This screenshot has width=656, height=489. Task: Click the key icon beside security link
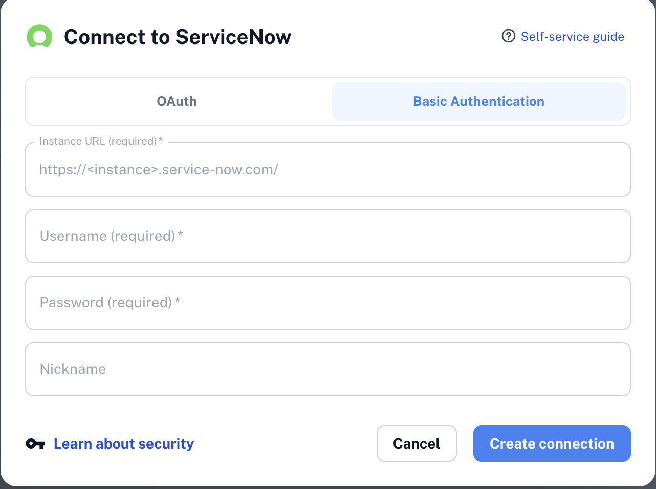tap(35, 443)
